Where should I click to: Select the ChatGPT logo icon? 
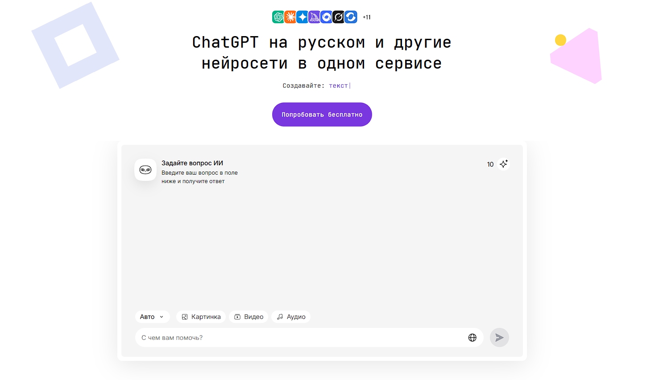[x=278, y=17]
